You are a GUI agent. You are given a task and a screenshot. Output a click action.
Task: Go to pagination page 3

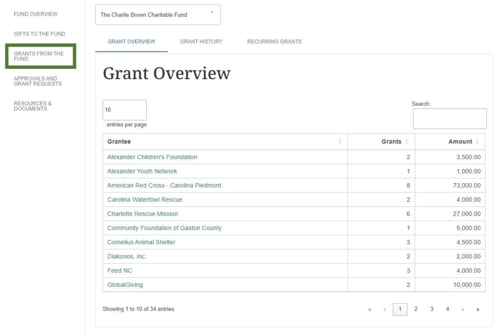[432, 309]
